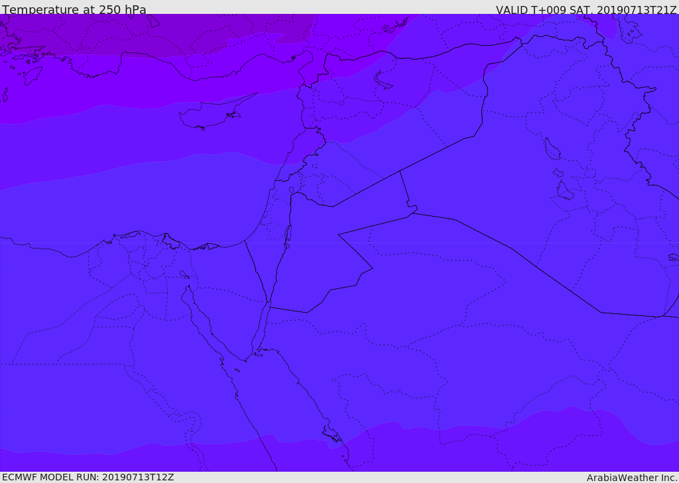The width and height of the screenshot is (679, 483).
Task: Click the 'VALID T+009 SAT. 20190713T21Z' timestamp
Action: pos(586,9)
